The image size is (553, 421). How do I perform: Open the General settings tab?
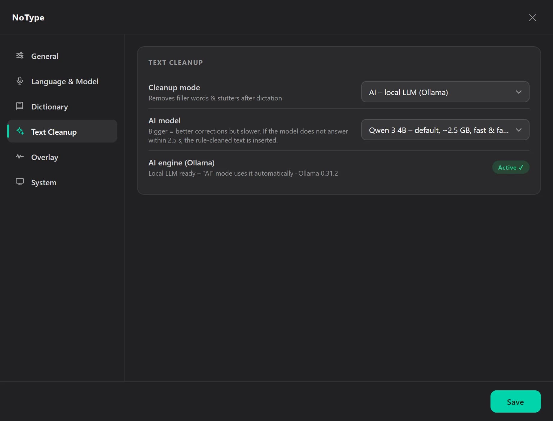click(x=62, y=56)
